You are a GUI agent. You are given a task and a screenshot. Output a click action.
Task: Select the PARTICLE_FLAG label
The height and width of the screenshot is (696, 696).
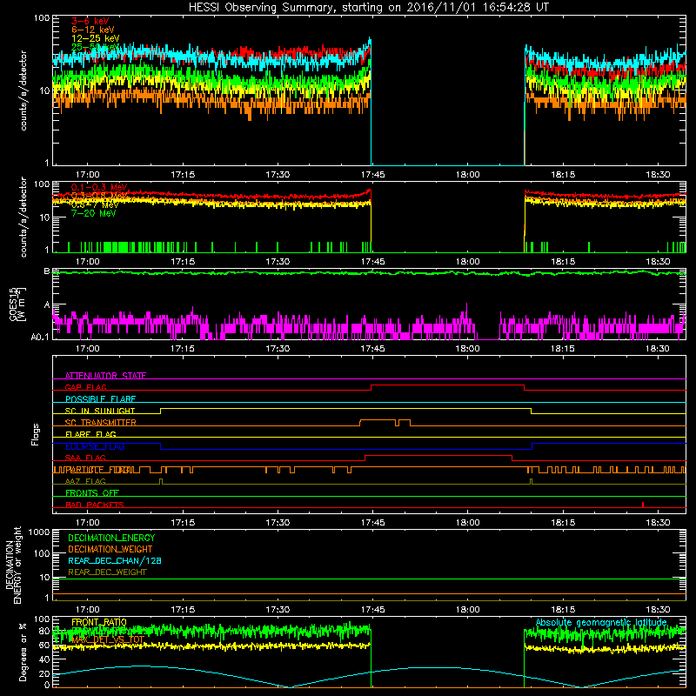[x=97, y=470]
